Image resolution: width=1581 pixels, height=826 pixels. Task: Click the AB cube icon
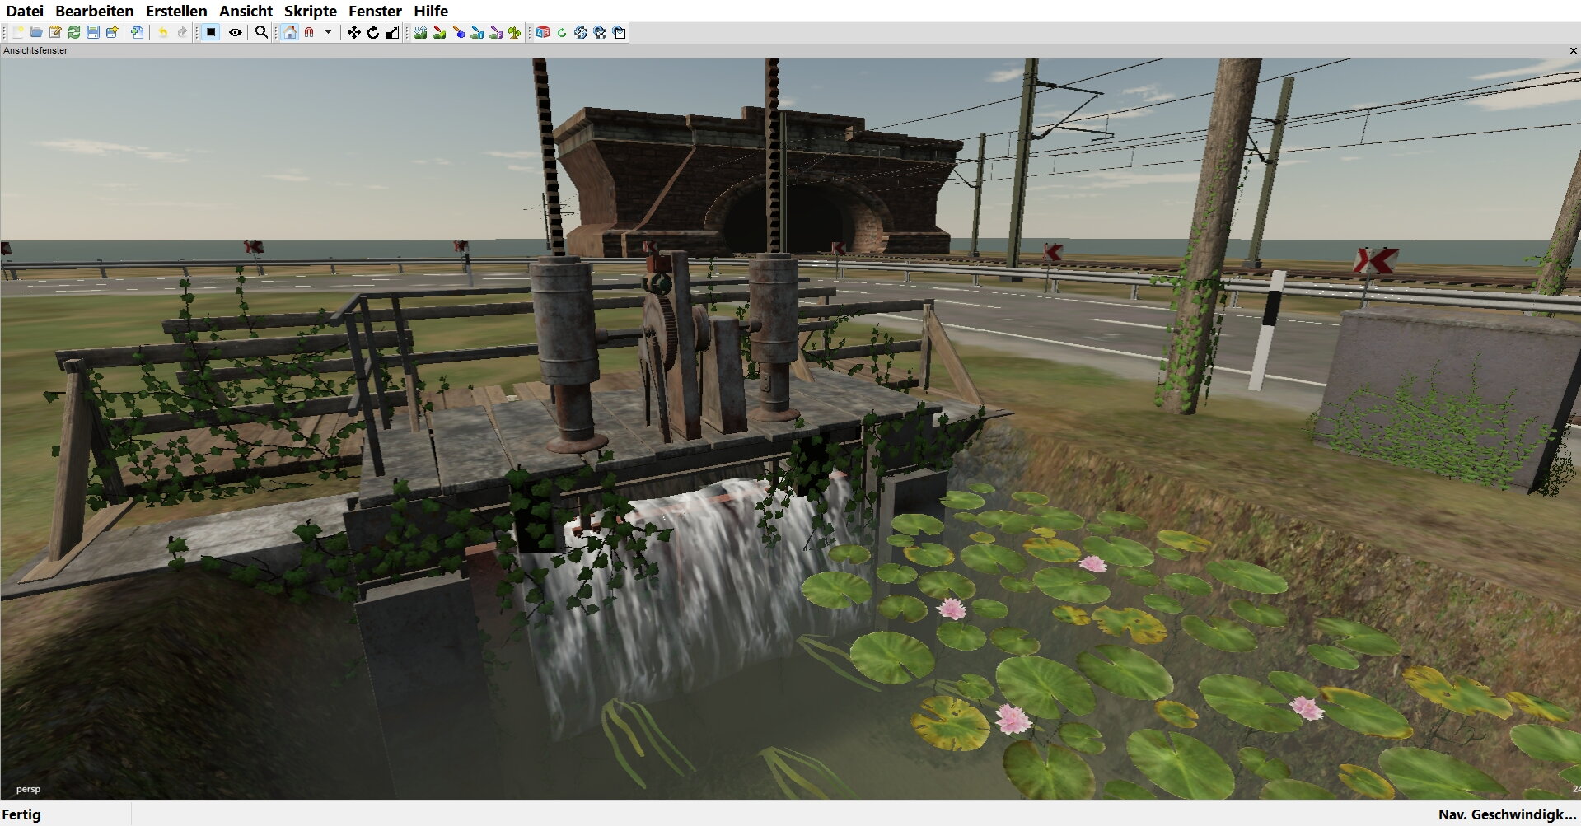[x=543, y=32]
